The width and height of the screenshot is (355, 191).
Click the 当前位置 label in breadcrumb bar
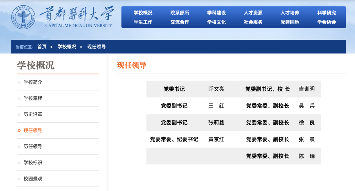[x=24, y=47]
